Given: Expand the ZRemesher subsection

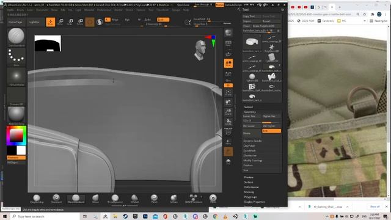Looking at the screenshot, I should tap(250, 155).
